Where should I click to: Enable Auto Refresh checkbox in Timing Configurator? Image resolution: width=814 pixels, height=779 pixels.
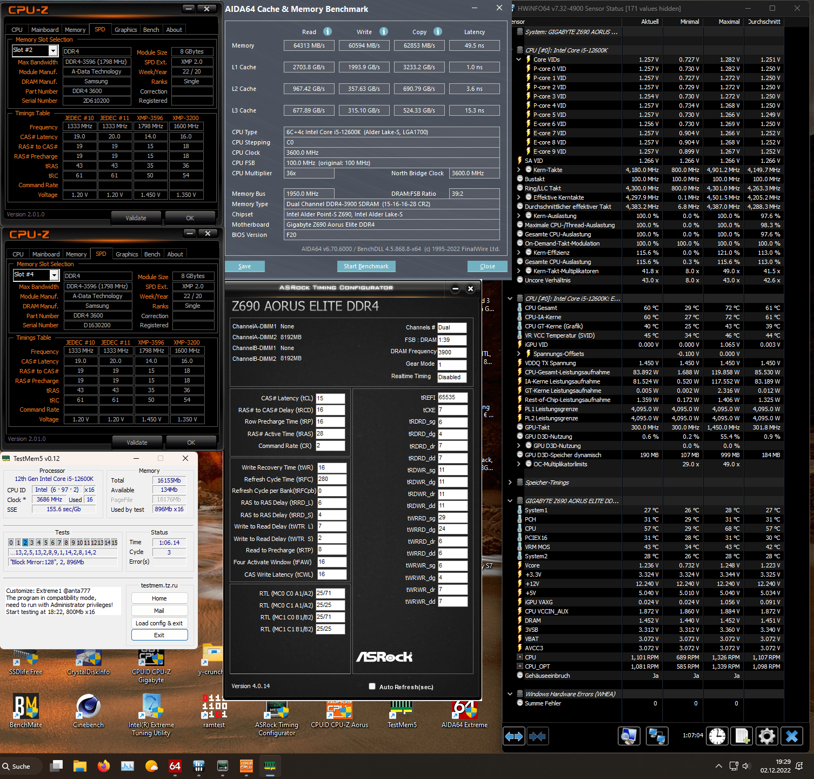[372, 686]
